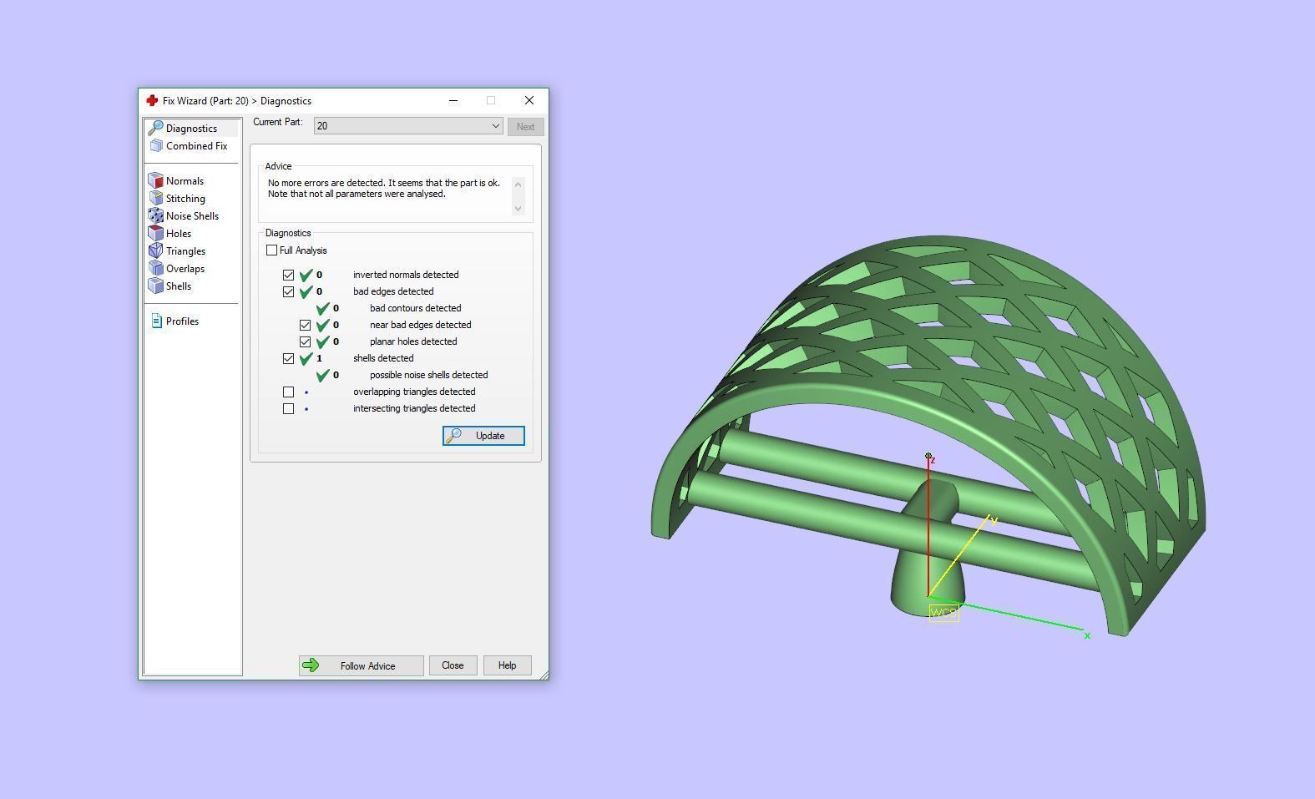Uncheck planar holes detected checkbox

click(305, 341)
